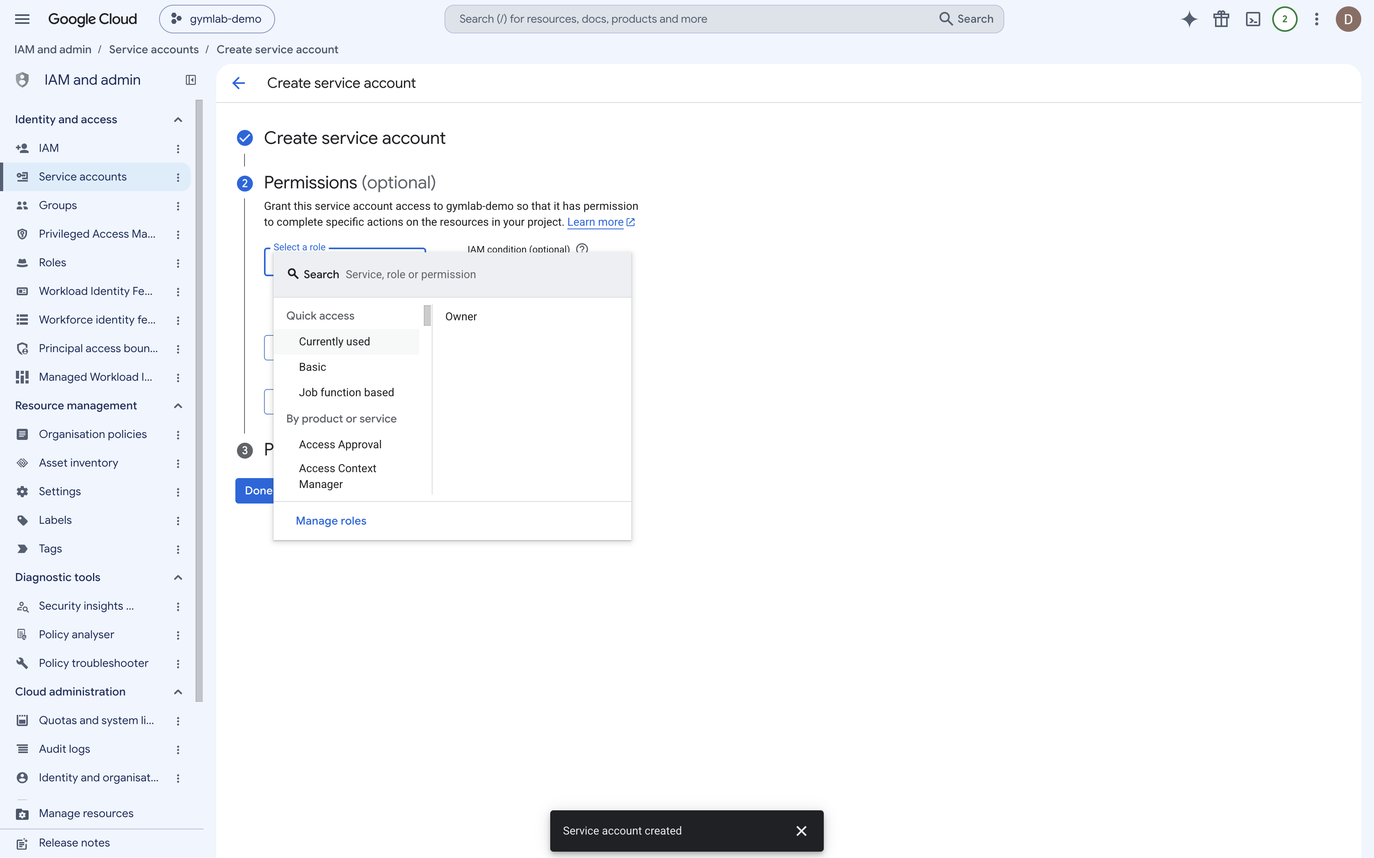Open the main navigation hamburger menu
The height and width of the screenshot is (858, 1374).
[x=22, y=19]
